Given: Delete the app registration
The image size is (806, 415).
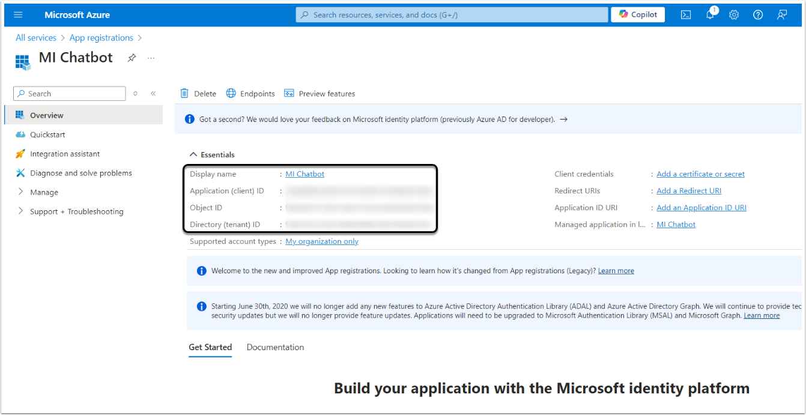Looking at the screenshot, I should point(199,94).
